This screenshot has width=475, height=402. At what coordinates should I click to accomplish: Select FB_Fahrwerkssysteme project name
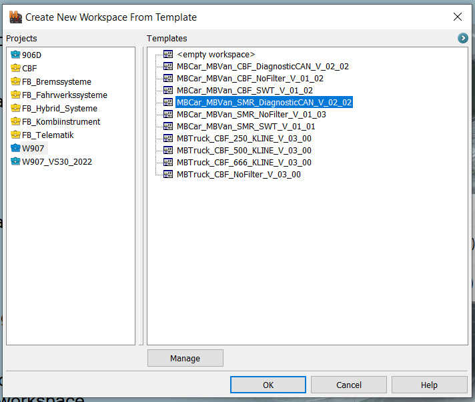tap(65, 95)
